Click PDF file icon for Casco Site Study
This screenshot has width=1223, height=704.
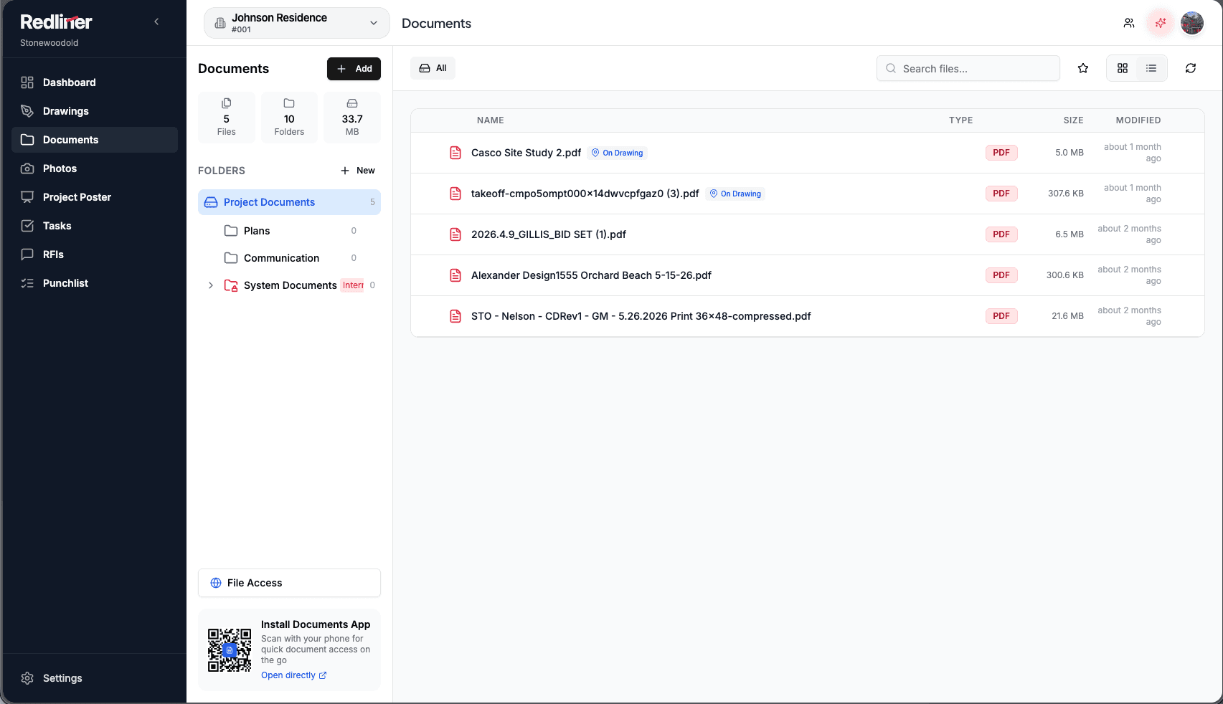click(x=455, y=153)
